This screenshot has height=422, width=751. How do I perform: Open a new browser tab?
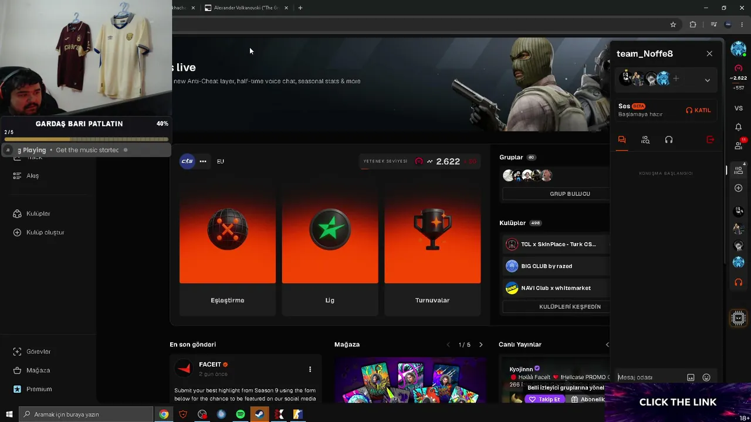[300, 8]
